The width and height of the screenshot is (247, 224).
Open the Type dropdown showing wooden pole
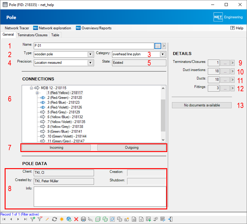coord(90,54)
